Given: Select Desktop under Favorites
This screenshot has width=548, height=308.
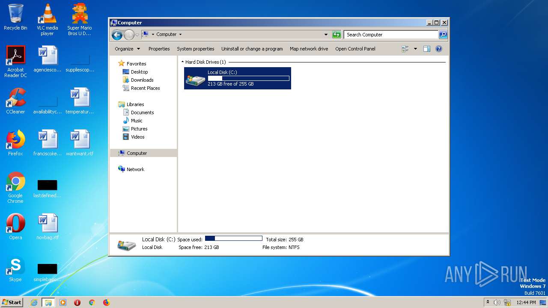Looking at the screenshot, I should point(139,72).
